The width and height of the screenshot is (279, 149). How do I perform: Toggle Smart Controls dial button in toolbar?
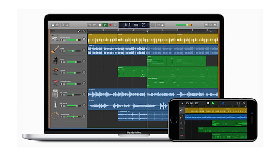pos(63,25)
